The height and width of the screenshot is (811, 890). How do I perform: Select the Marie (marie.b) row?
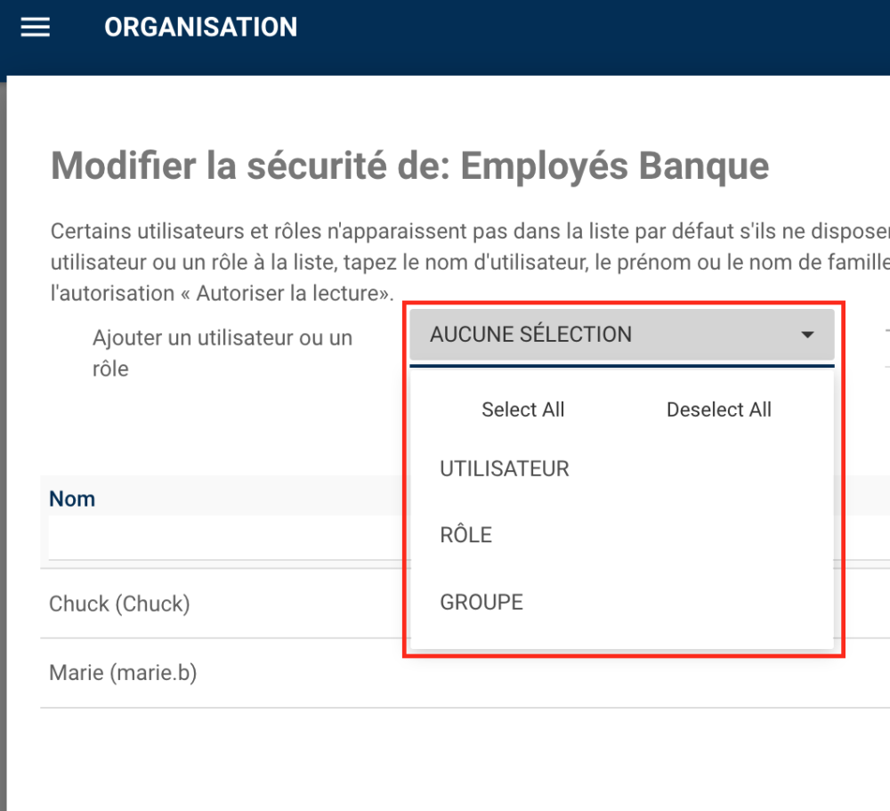123,673
